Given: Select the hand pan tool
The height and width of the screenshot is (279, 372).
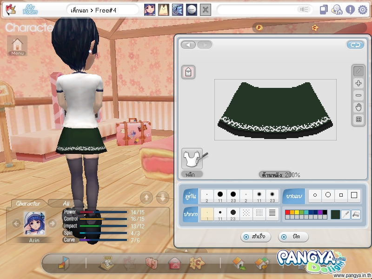Looking at the screenshot, I should click(x=358, y=107).
